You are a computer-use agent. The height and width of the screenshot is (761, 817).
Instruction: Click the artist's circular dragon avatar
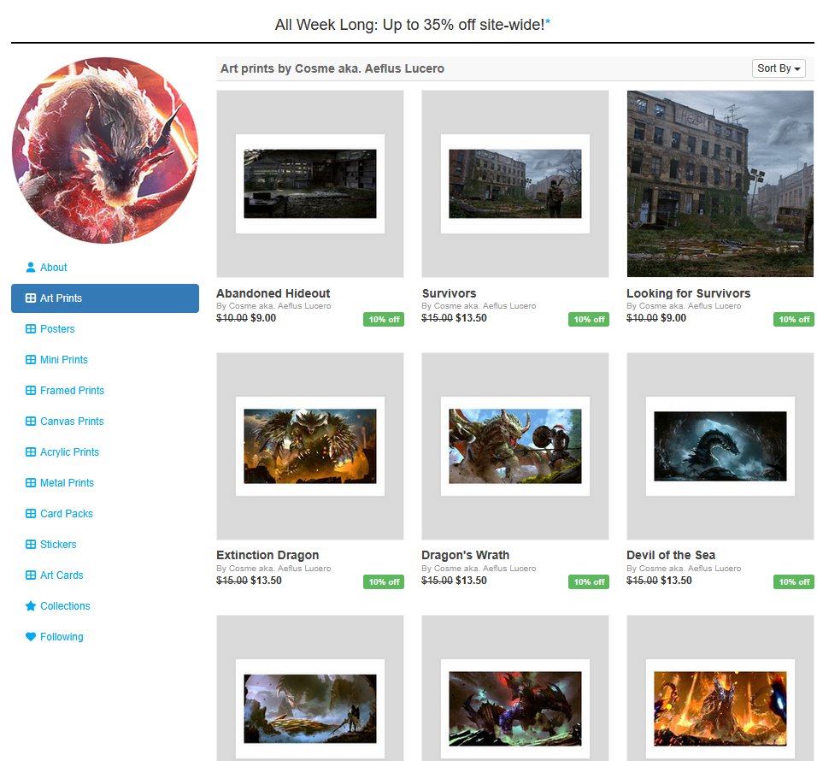click(x=105, y=150)
